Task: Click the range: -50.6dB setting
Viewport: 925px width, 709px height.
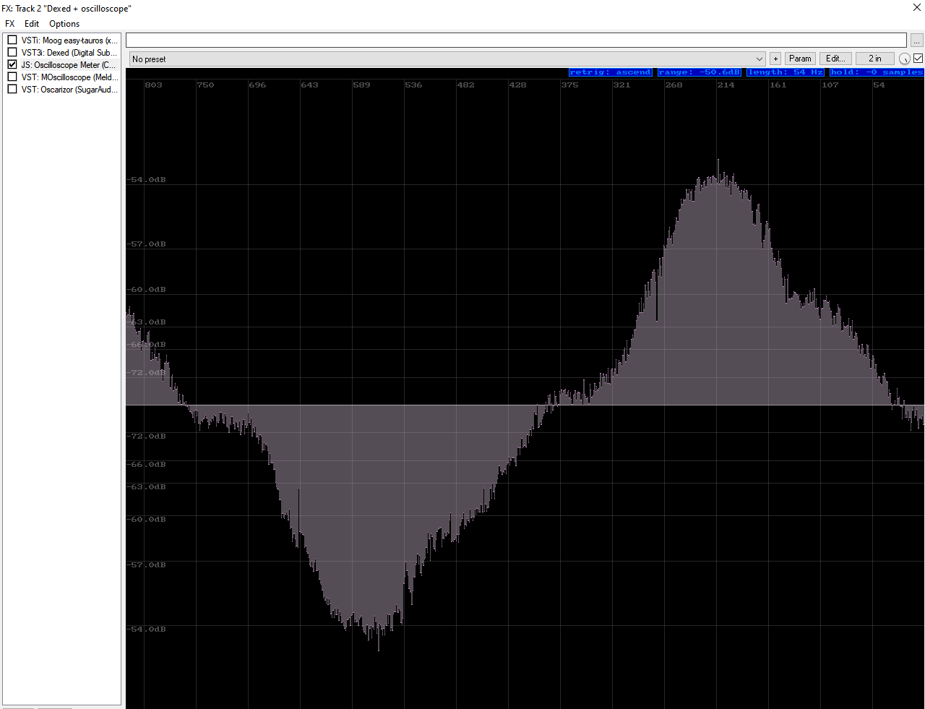Action: click(700, 72)
